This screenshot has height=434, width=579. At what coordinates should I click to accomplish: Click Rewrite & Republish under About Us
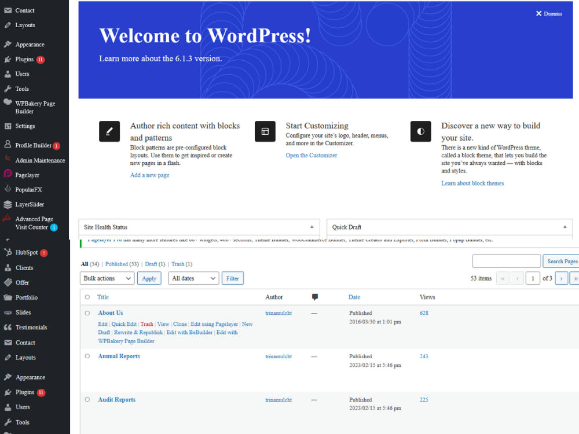click(138, 333)
